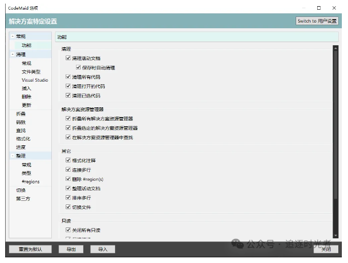Open 常规 under the 清理 node

click(x=26, y=63)
